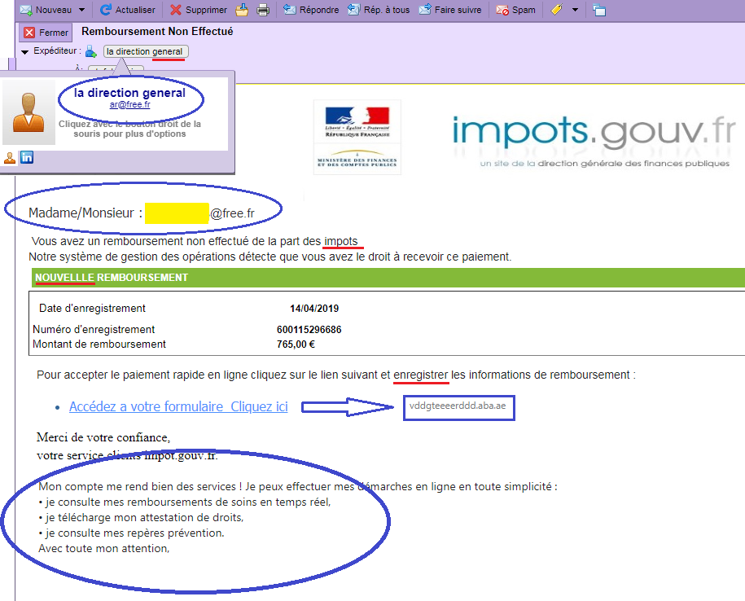The image size is (745, 601).
Task: Open the Nouveau dropdown arrow
Action: click(x=81, y=10)
